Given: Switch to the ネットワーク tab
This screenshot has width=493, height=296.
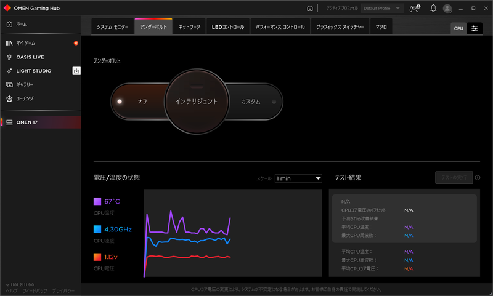Looking at the screenshot, I should click(189, 27).
